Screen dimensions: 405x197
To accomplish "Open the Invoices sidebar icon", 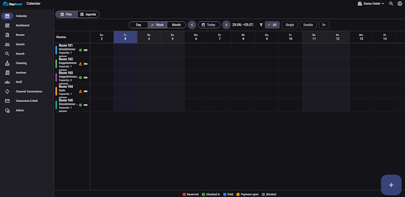I will (x=7, y=72).
